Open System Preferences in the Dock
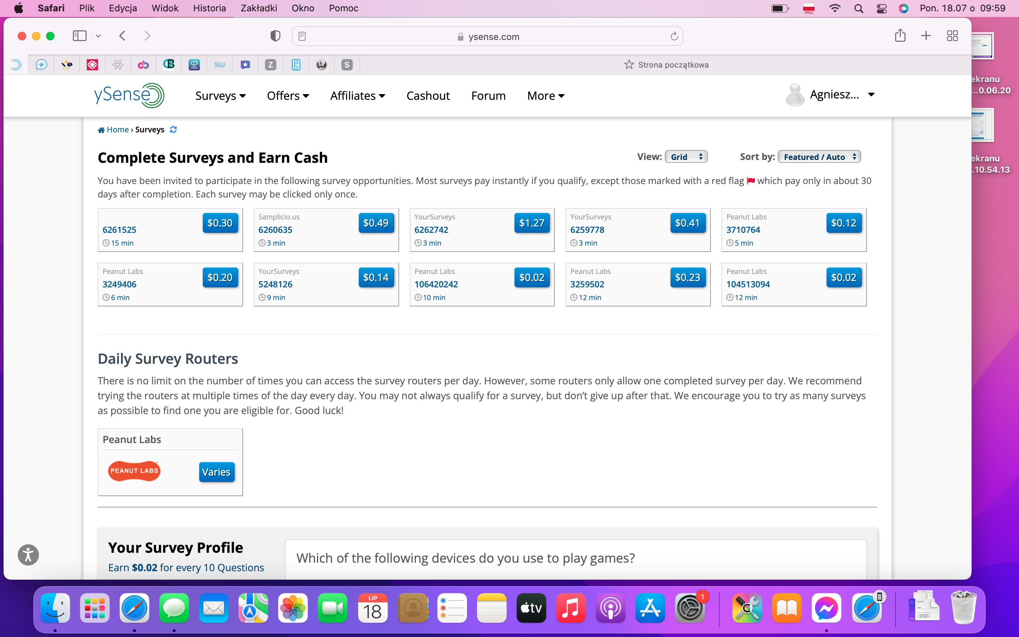This screenshot has height=637, width=1019. point(690,608)
